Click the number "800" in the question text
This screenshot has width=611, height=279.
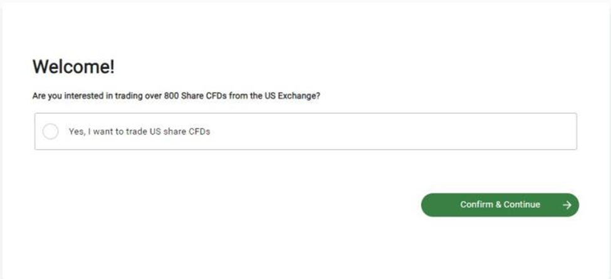coord(171,96)
